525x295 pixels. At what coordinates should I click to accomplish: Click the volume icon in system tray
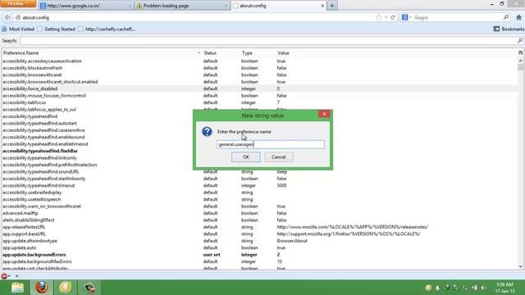[x=483, y=288]
